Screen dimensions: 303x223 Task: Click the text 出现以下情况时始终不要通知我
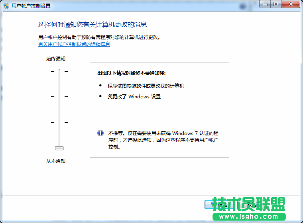pyautogui.click(x=132, y=73)
